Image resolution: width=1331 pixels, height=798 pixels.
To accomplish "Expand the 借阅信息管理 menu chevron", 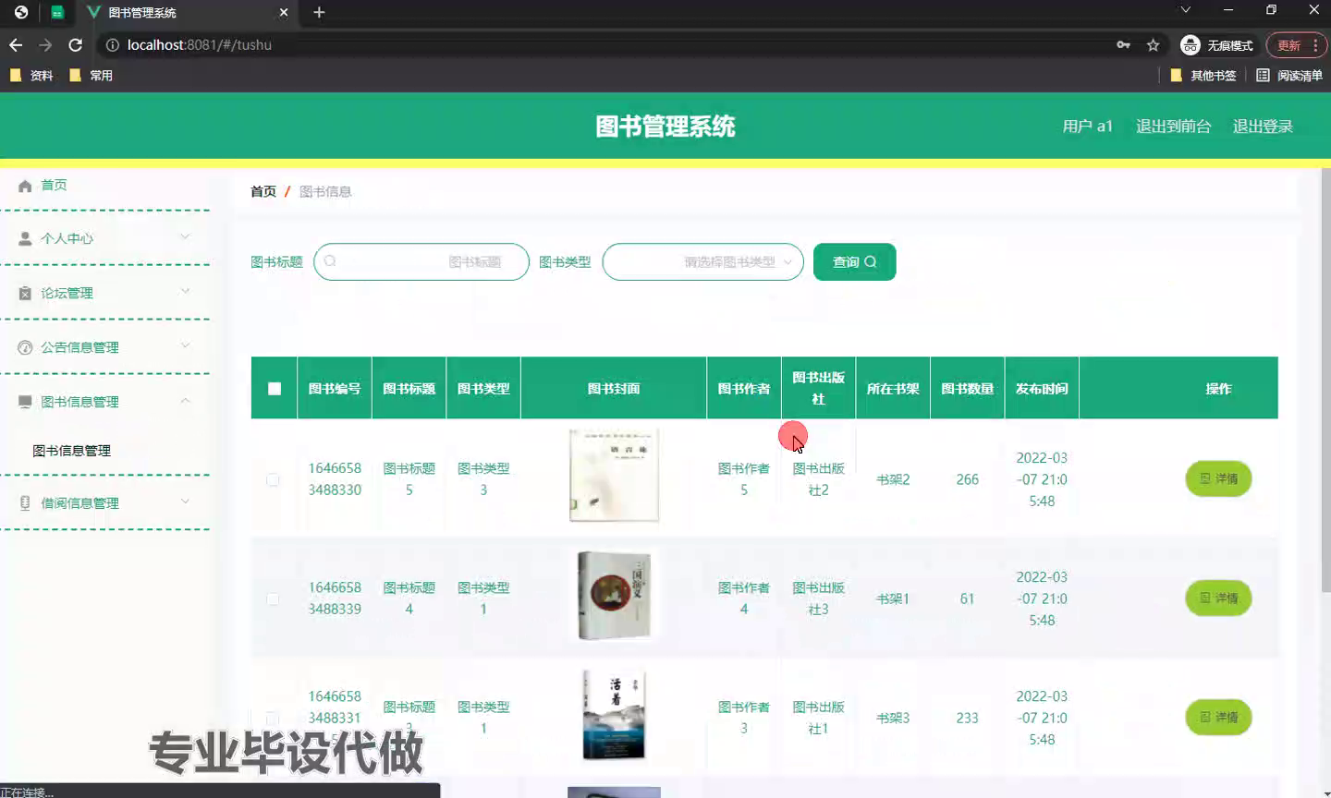I will (x=185, y=502).
